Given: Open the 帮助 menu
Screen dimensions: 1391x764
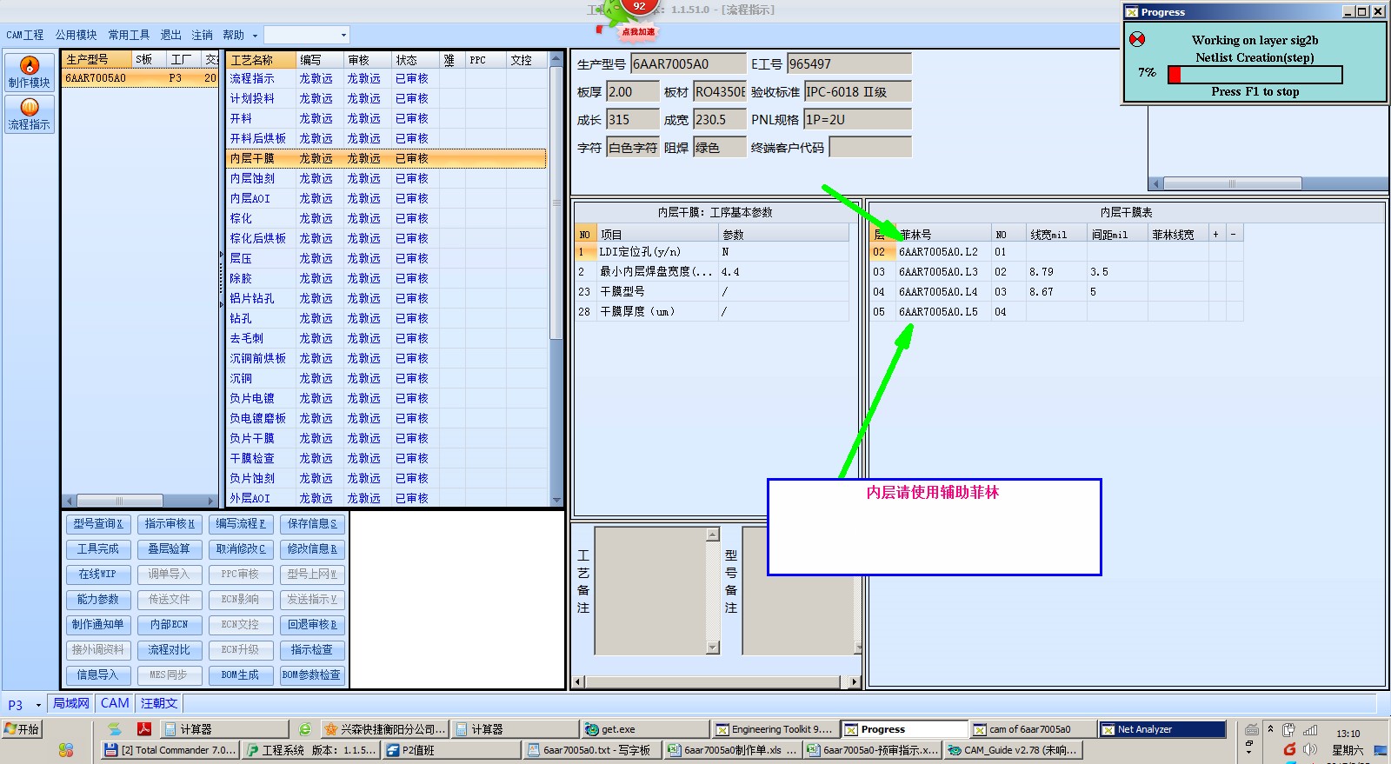Looking at the screenshot, I should [x=233, y=35].
